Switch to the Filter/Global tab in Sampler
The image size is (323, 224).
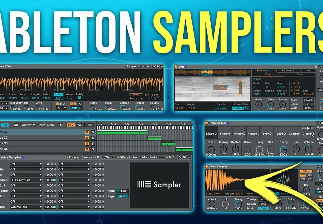[x=128, y=157]
